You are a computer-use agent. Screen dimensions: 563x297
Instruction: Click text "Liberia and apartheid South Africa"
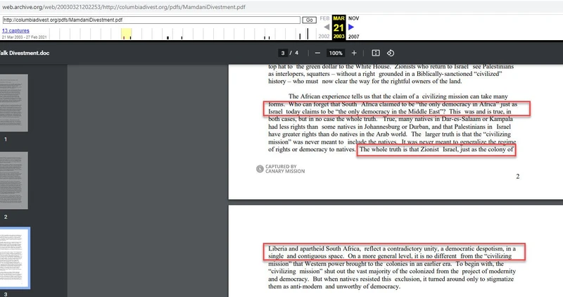coord(314,248)
